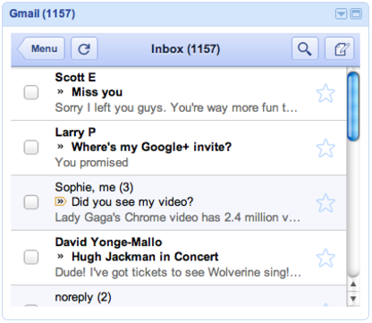
Task: Click the scrollbar down arrow
Action: (353, 299)
